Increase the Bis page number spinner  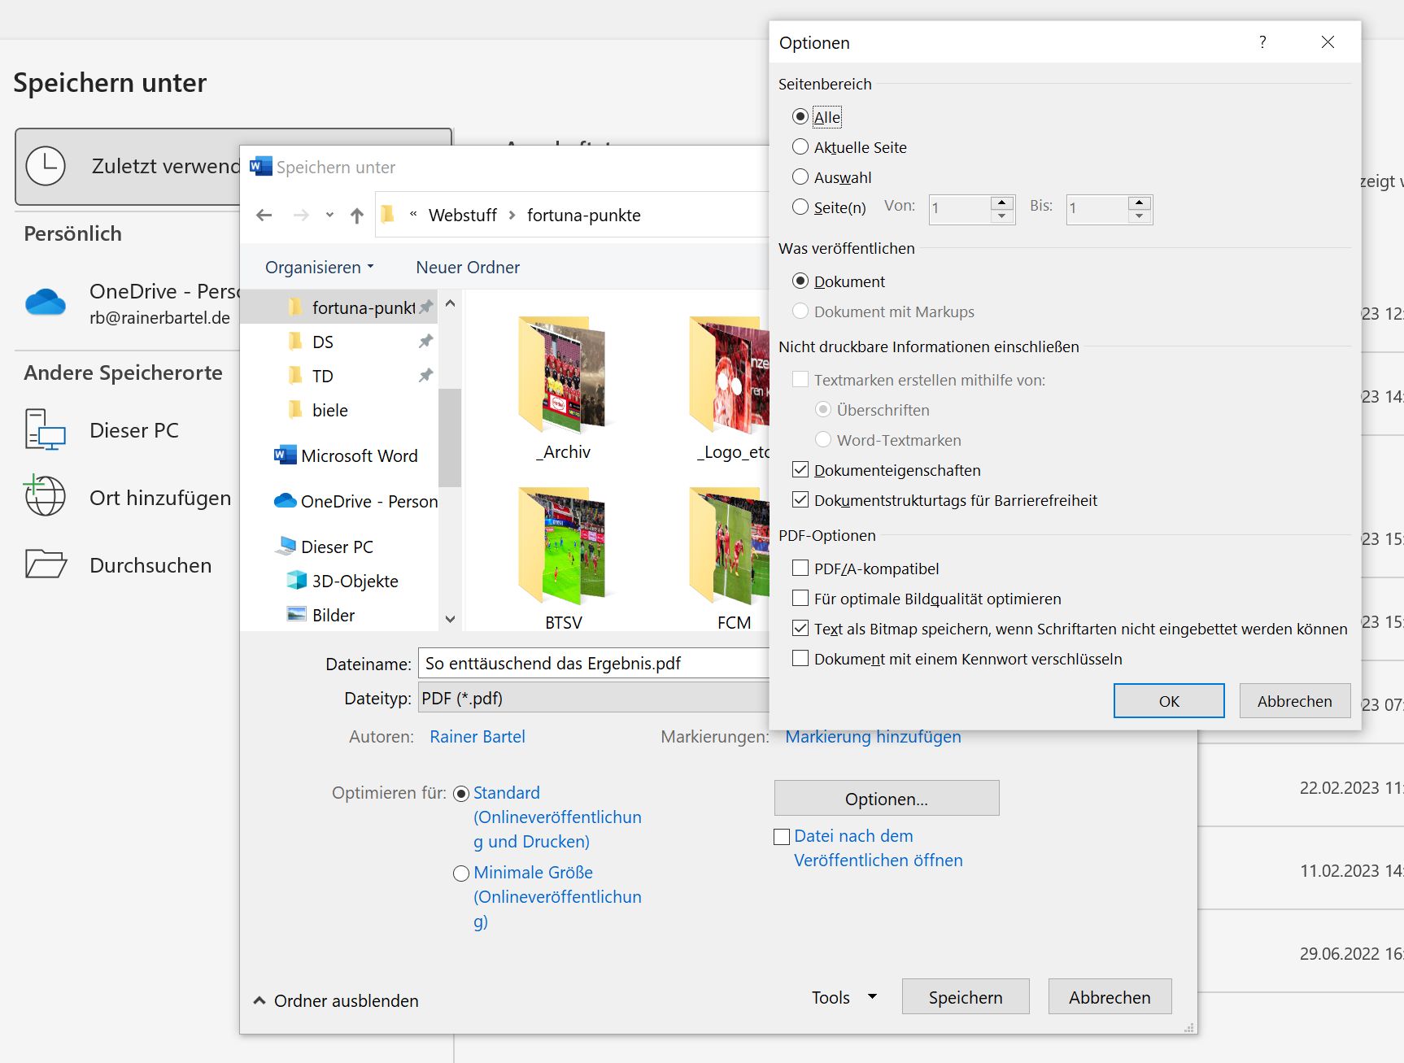coord(1140,202)
